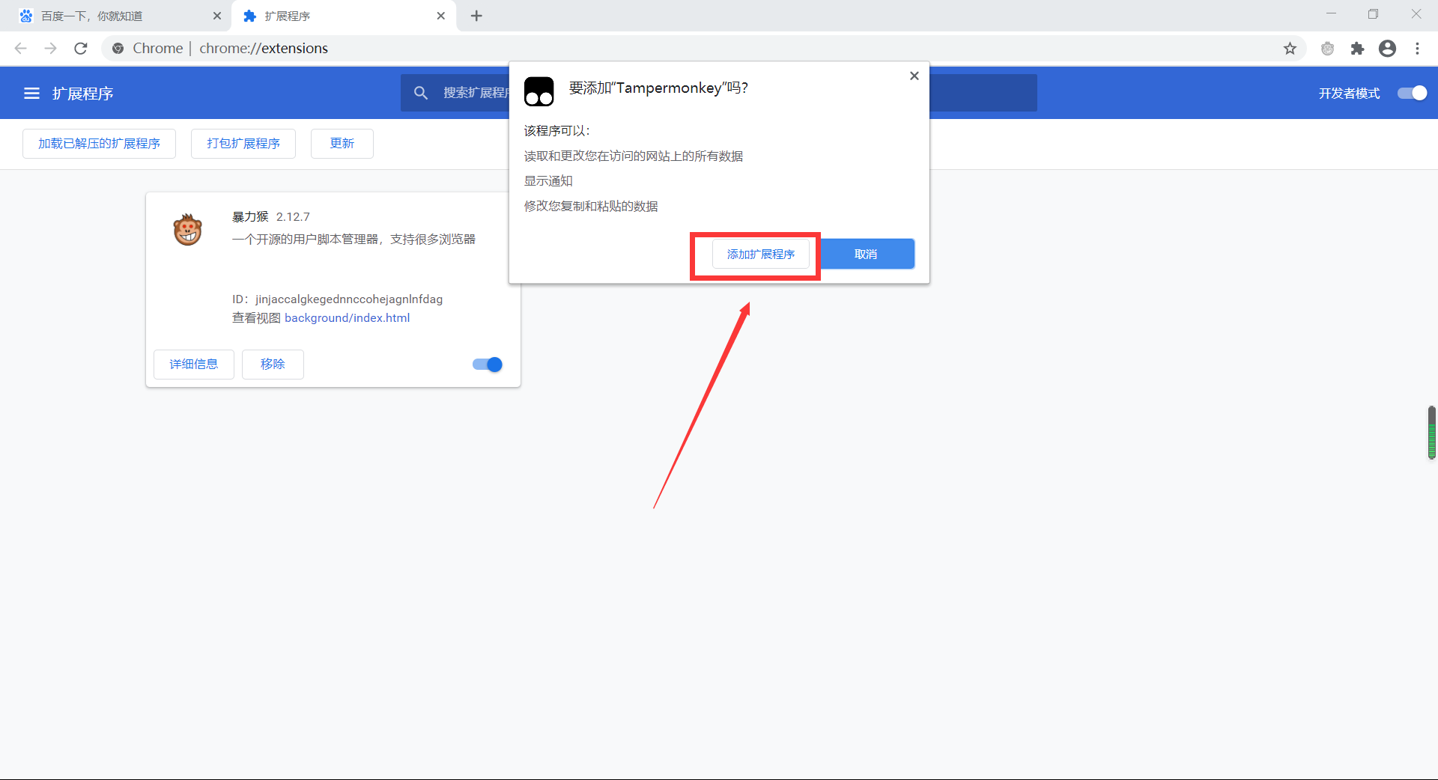Click the back navigation arrow
1438x780 pixels.
[21, 49]
